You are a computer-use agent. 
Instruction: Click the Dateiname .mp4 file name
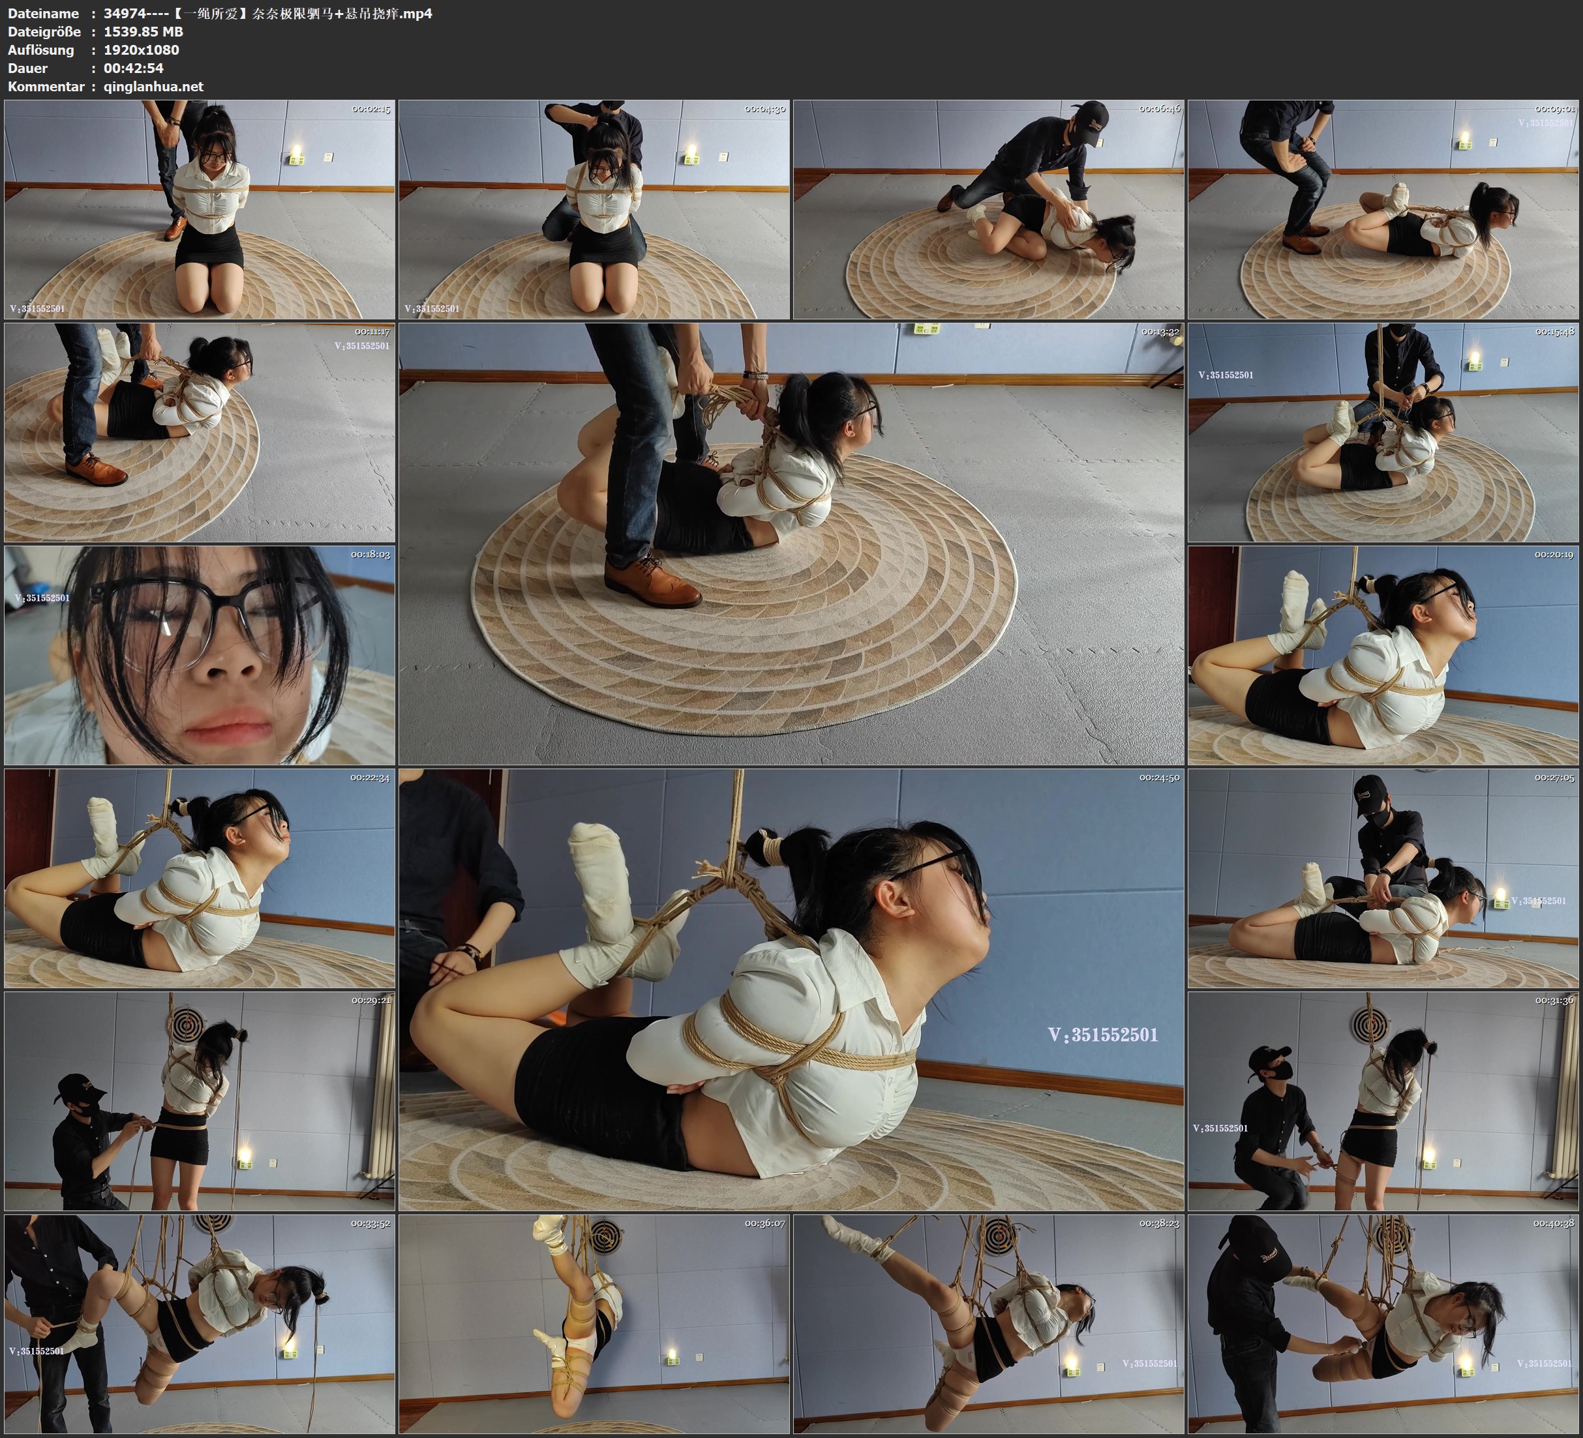click(x=267, y=13)
